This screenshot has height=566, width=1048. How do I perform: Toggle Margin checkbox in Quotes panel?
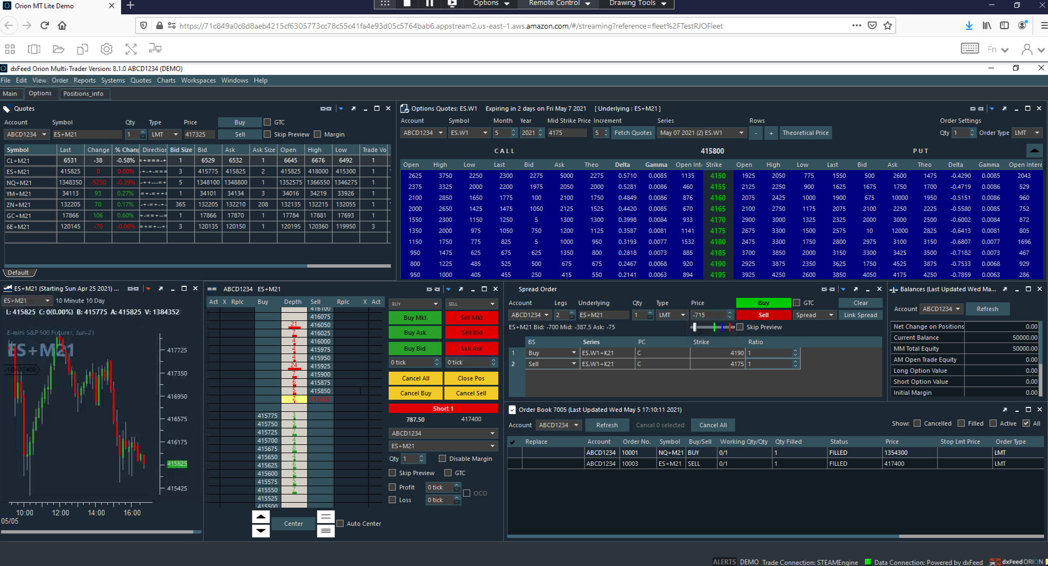point(318,134)
